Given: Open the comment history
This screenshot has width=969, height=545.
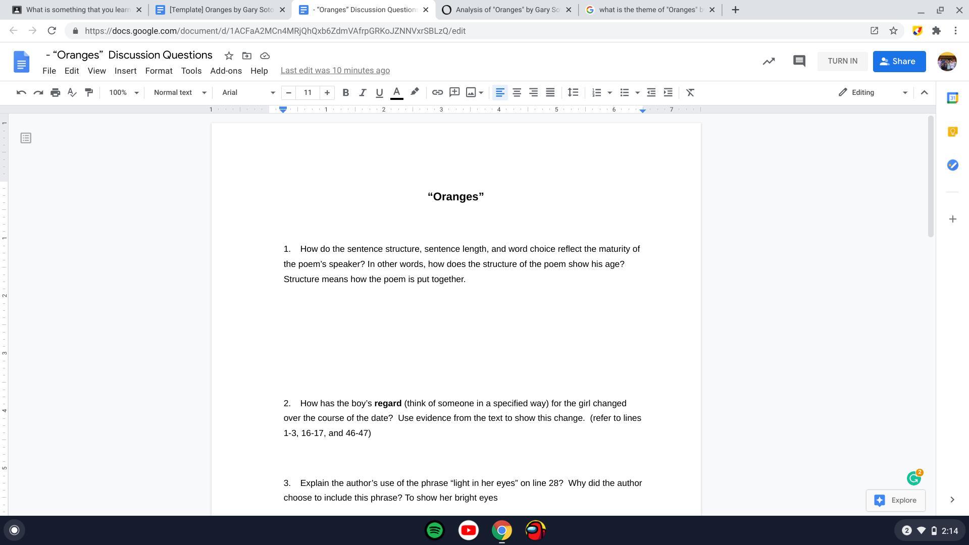Looking at the screenshot, I should pos(799,61).
